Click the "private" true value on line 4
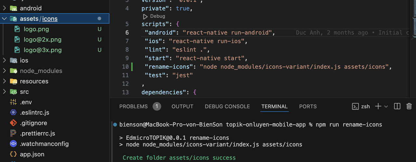 183,8
